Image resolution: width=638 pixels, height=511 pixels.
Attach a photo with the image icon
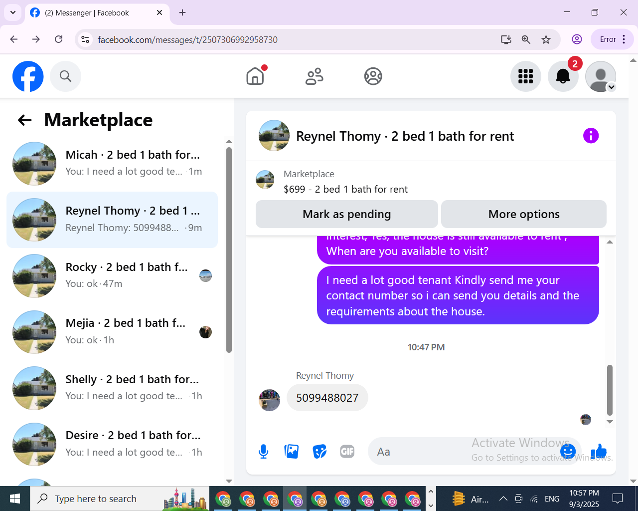pos(292,452)
